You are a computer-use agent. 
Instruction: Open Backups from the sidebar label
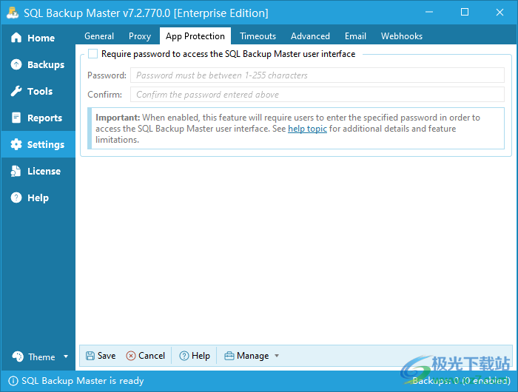[x=46, y=65]
